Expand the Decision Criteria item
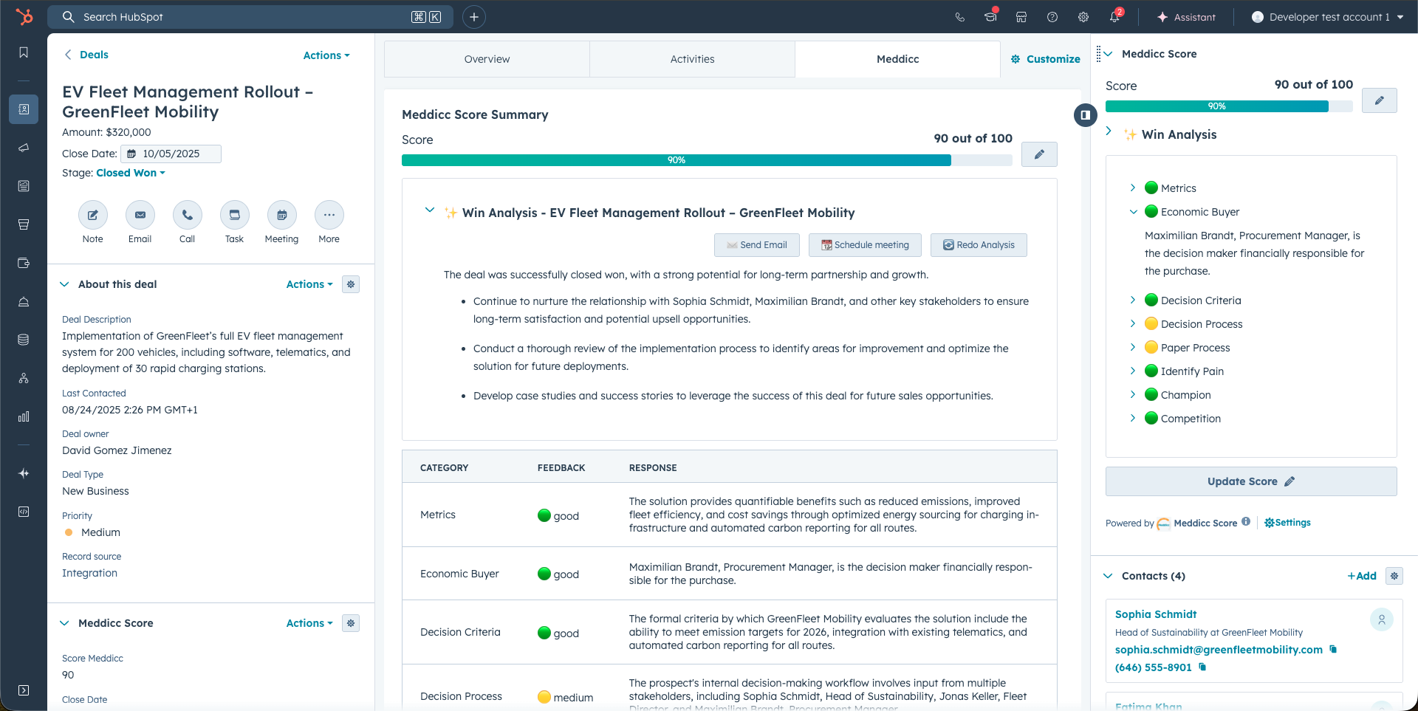 click(x=1133, y=300)
